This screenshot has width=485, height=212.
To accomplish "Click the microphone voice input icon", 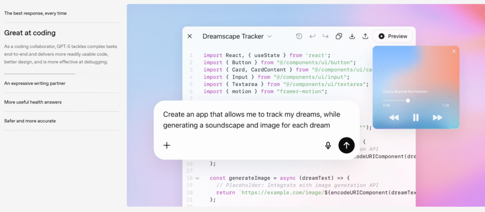I will point(328,145).
